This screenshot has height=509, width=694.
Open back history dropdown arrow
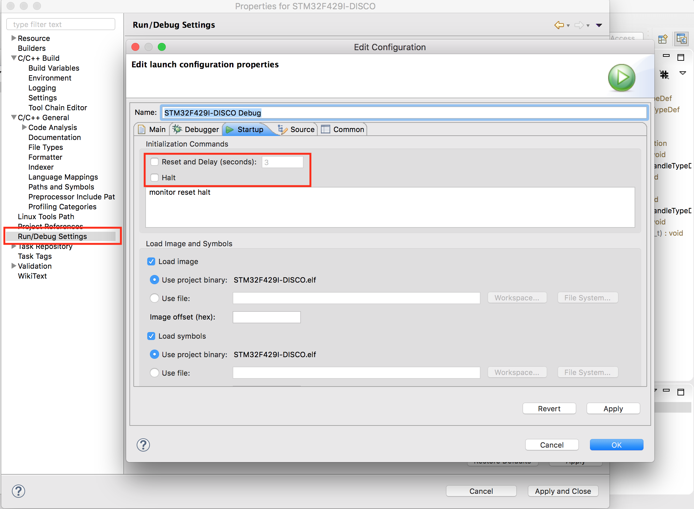point(568,26)
